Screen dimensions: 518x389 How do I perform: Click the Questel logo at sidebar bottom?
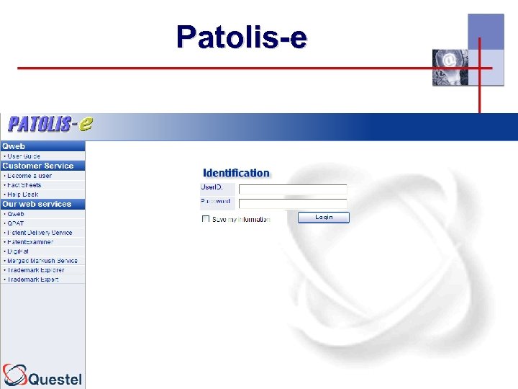click(42, 375)
